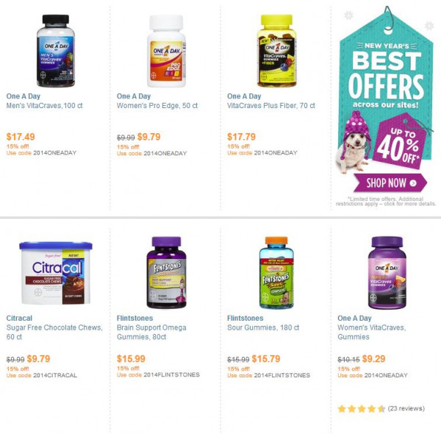
Task: Open the Citracal chocolate chews tub image
Action: (56, 273)
